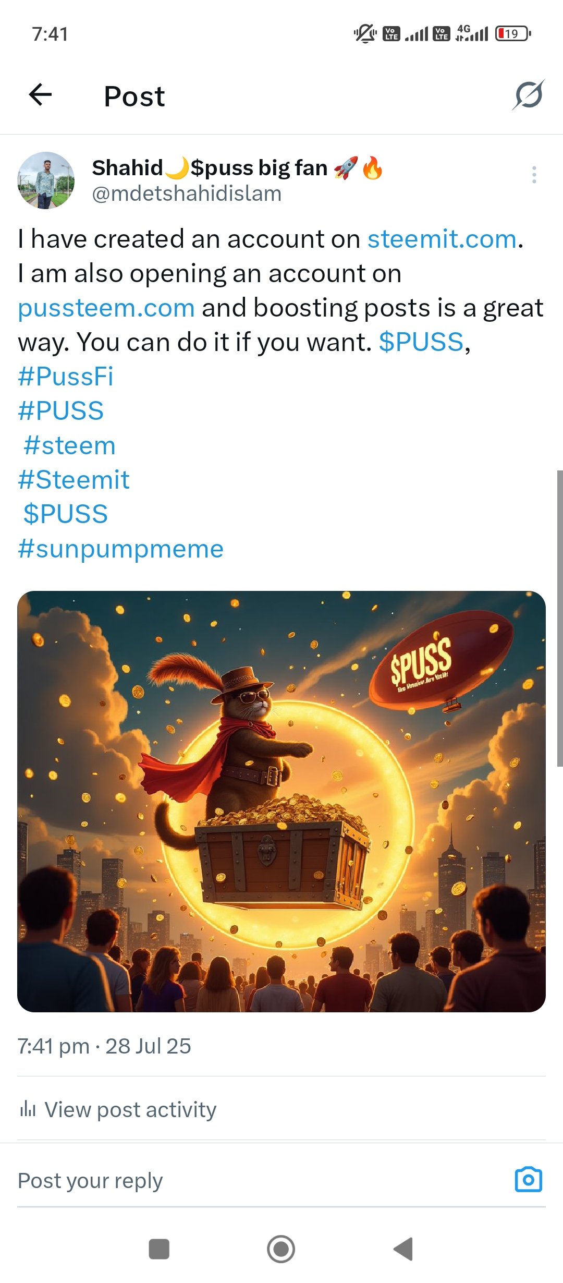Viewport: 563px width, 1283px height.
Task: Open the Grok icon in header
Action: [x=529, y=95]
